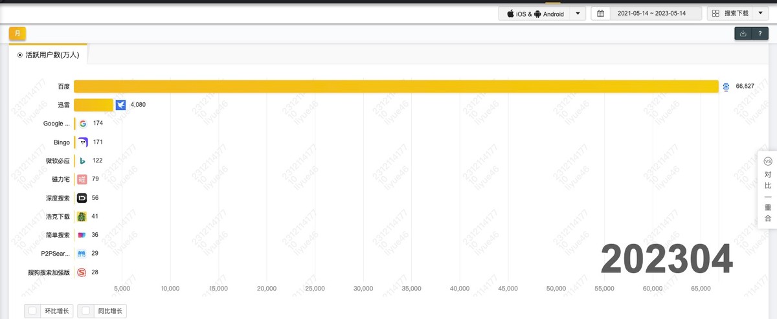Click the Sogou search red icon
The image size is (777, 319).
82,272
